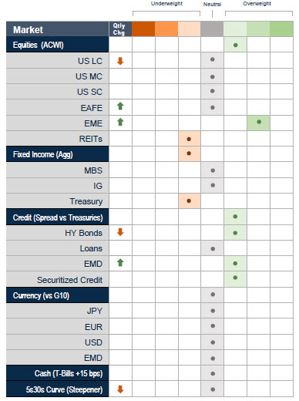
Task: Click the down arrow in US LC row
Action: (120, 61)
